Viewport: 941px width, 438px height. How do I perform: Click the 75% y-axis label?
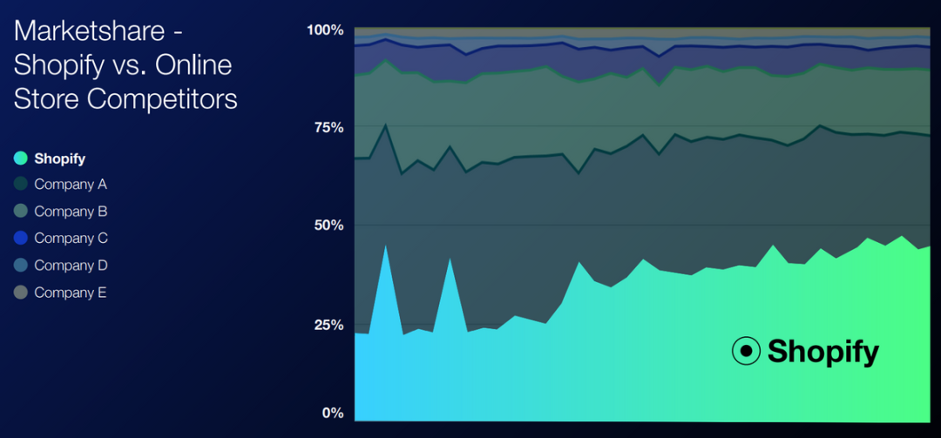tap(328, 128)
